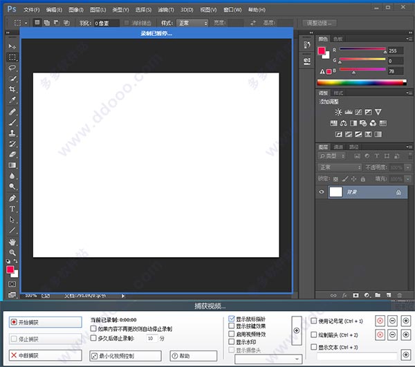Open the 窗口(W) menu
The width and height of the screenshot is (415, 367).
point(232,10)
